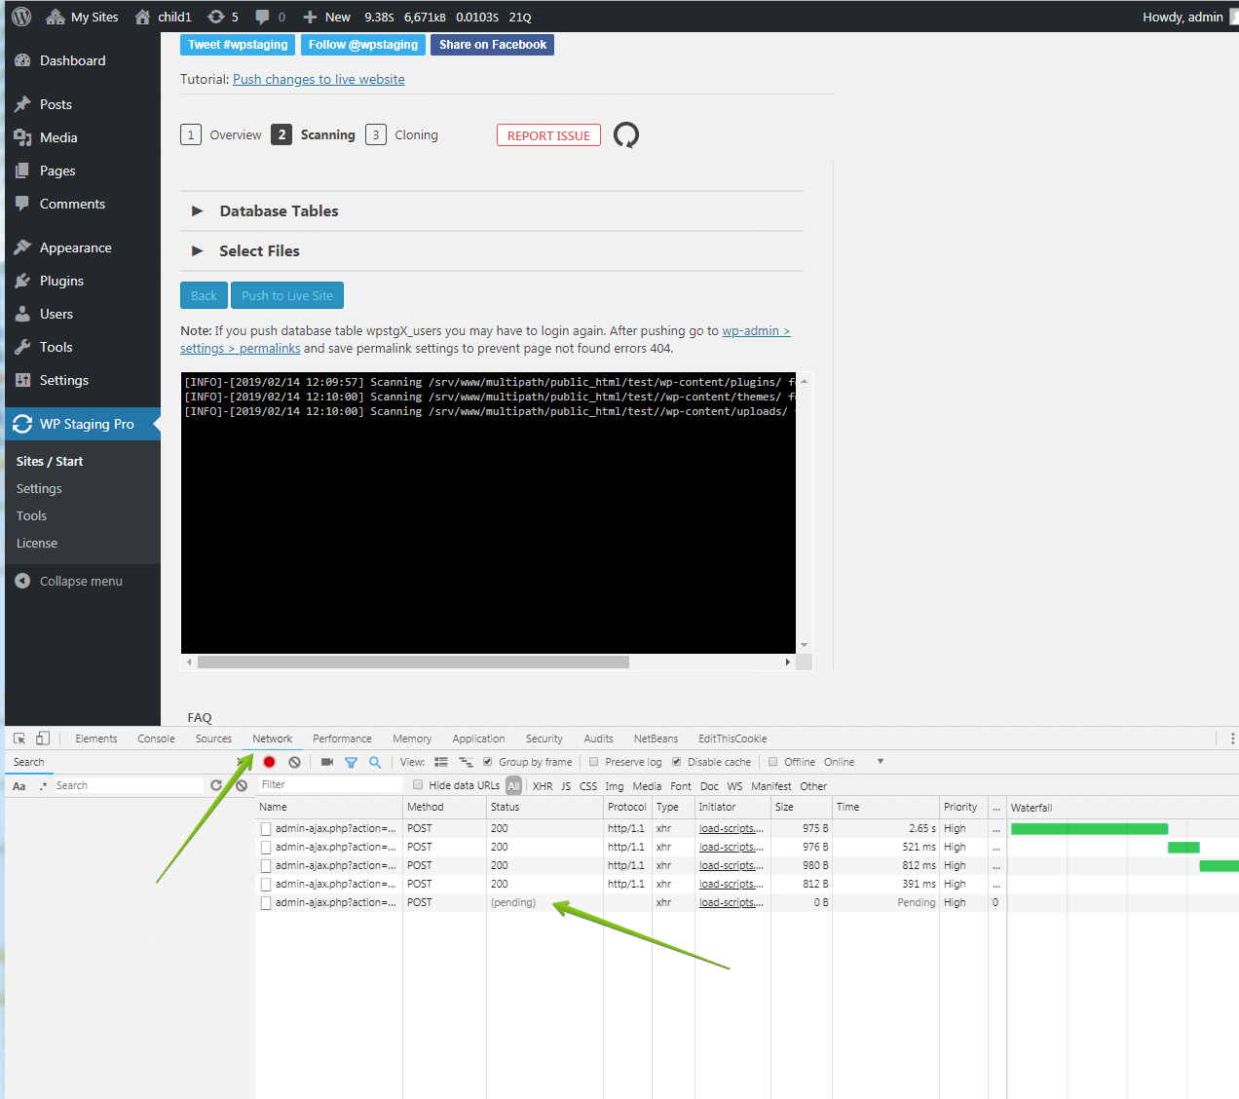Refresh the DevTools search results
The image size is (1239, 1099).
click(216, 785)
